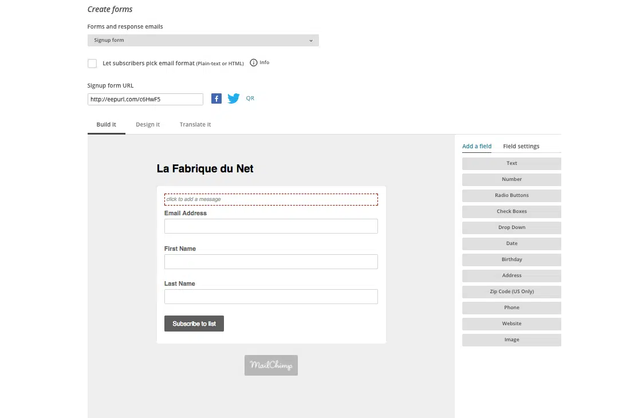Click the Signup form URL field
626x418 pixels.
145,100
